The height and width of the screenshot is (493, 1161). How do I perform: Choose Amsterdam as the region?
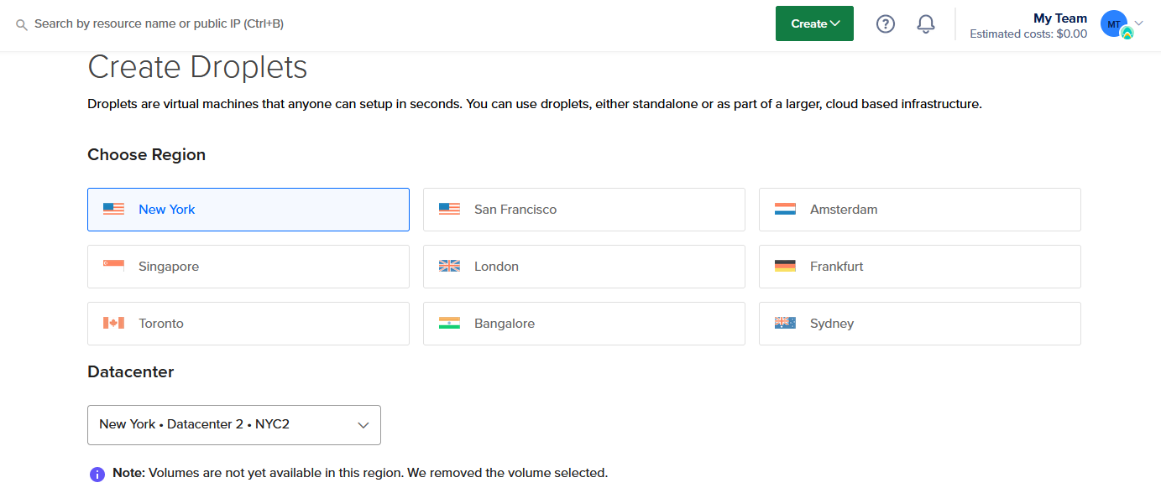coord(920,210)
